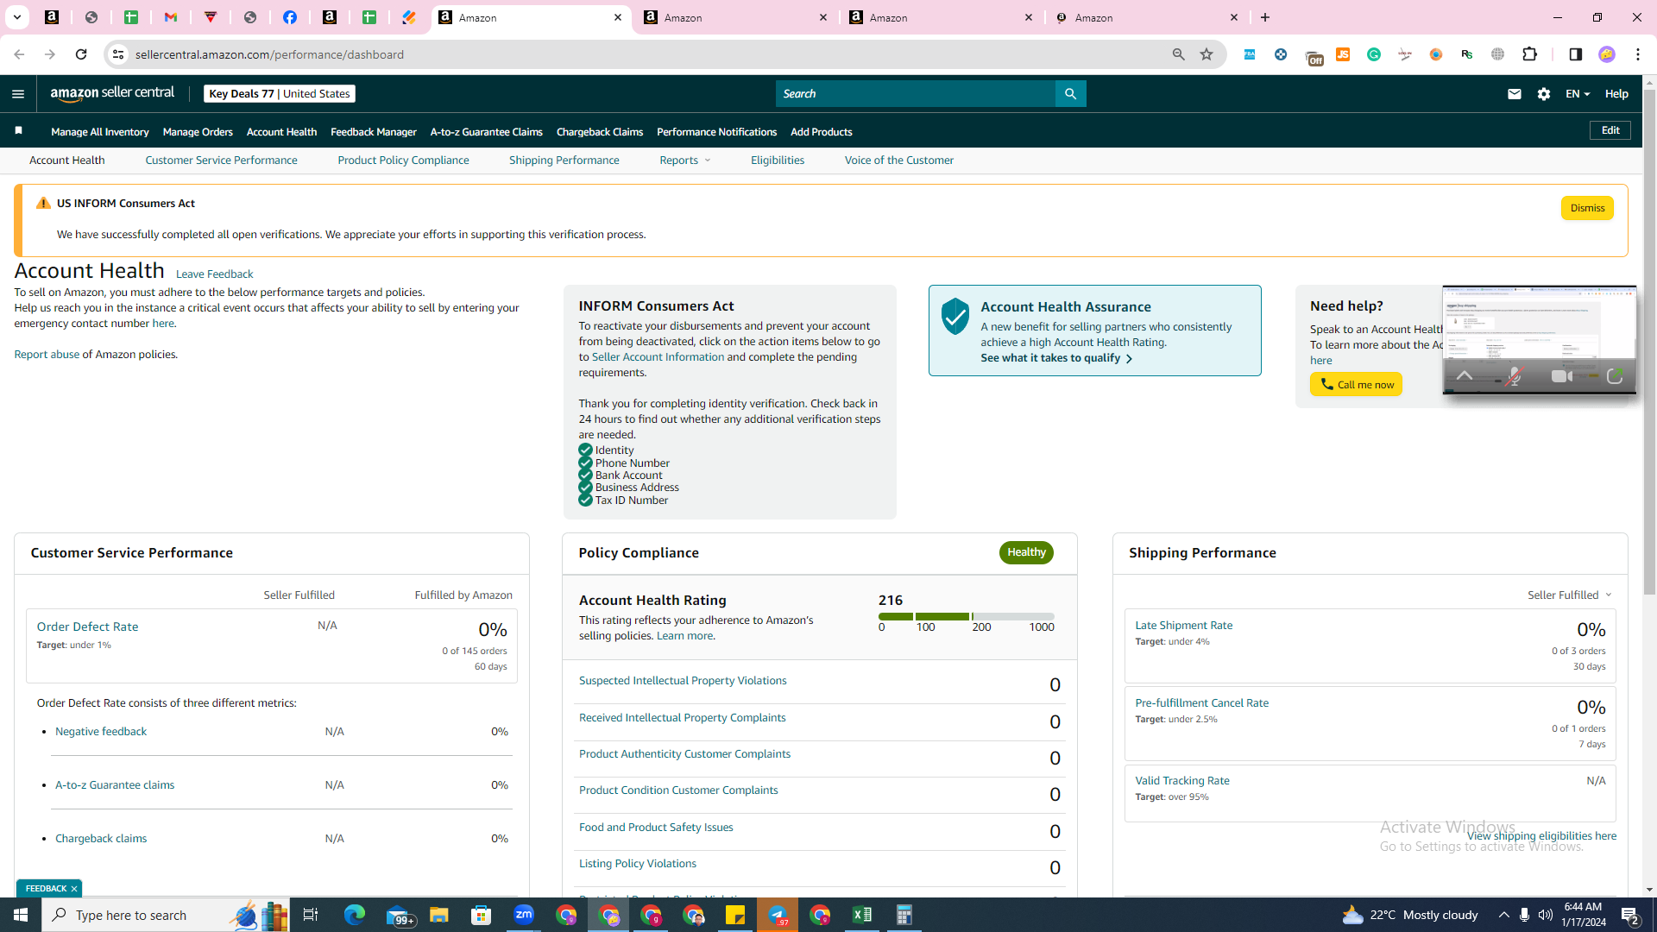1657x932 pixels.
Task: Open Feedback Manager in the navigation bar
Action: pos(373,132)
